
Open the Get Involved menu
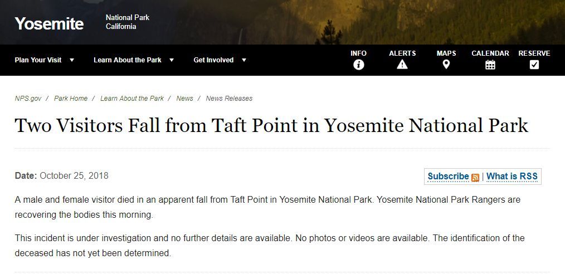point(213,60)
